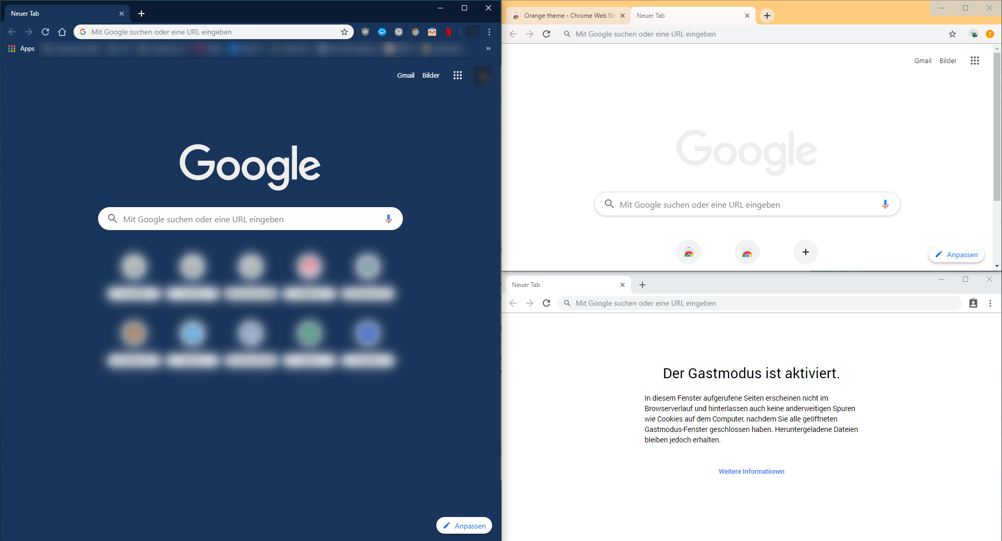
Task: Click the scrollbar down arrow in orange window
Action: 997,266
